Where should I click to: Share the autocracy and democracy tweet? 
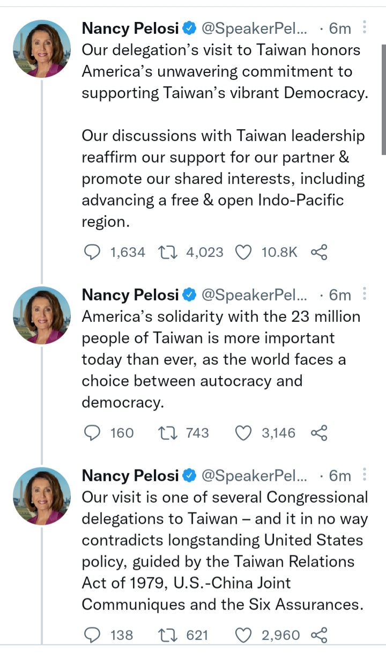click(x=319, y=433)
